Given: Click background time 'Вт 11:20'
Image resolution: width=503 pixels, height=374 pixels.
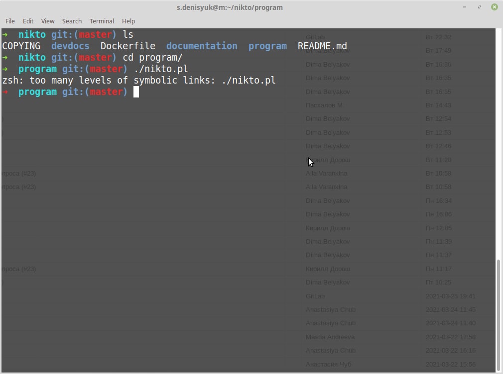Looking at the screenshot, I should (x=438, y=160).
